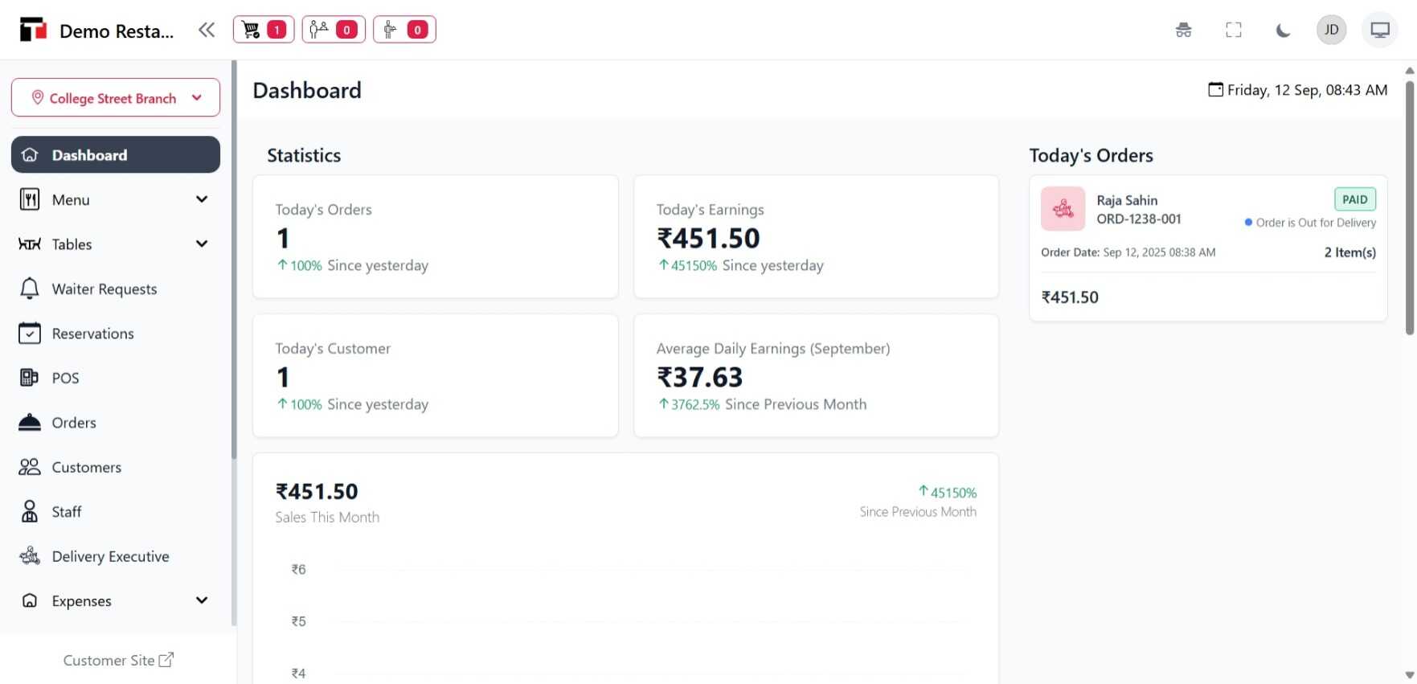
Task: Click the incognito-style icon in top bar
Action: (x=1183, y=31)
